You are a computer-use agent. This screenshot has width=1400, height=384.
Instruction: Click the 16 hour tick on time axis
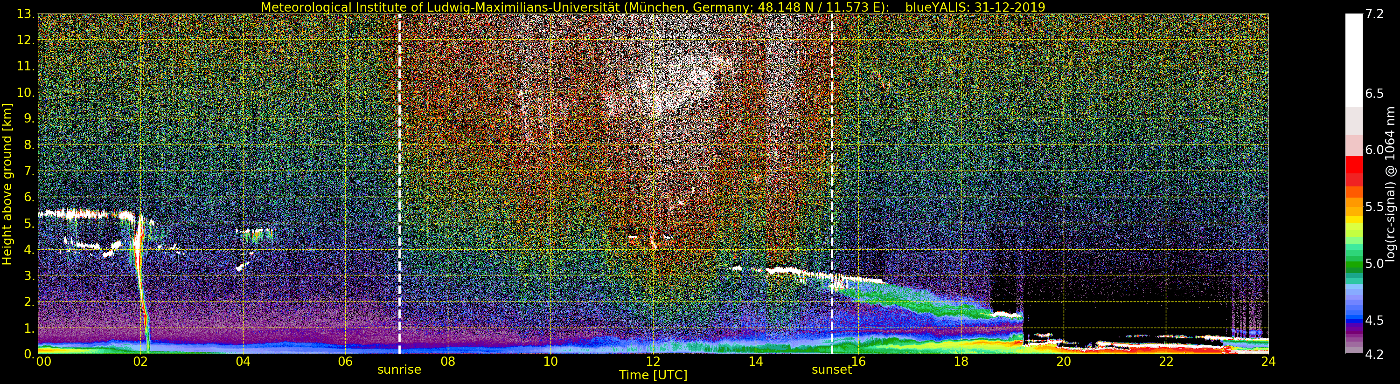tap(858, 361)
